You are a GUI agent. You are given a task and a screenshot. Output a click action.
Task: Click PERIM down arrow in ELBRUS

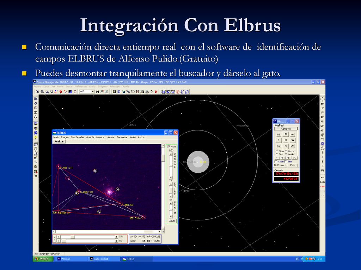[171, 217]
